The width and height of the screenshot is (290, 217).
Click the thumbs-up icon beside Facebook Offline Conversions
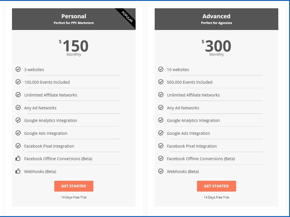pos(18,158)
